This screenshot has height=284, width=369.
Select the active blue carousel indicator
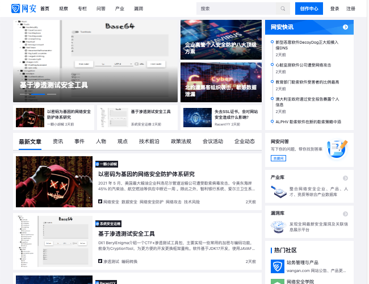tap(38, 94)
